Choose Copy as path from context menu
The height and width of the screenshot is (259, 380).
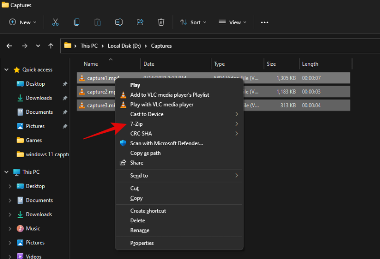click(x=145, y=153)
